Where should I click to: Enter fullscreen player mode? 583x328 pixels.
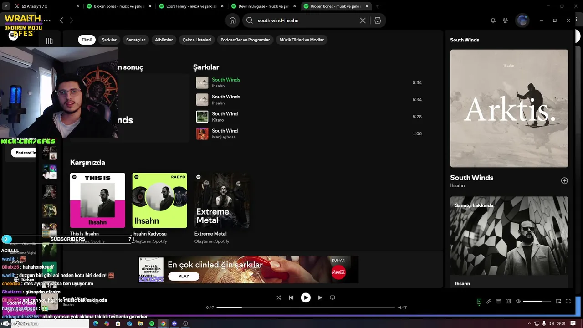[x=568, y=301]
